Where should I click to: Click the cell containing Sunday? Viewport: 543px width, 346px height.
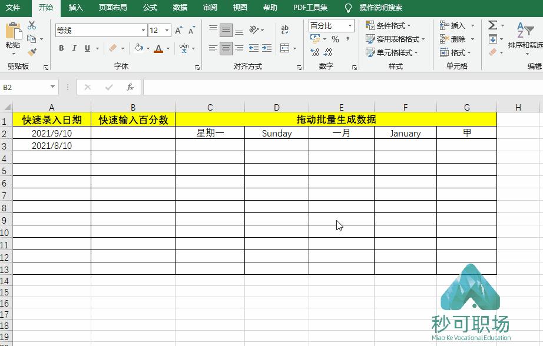276,134
